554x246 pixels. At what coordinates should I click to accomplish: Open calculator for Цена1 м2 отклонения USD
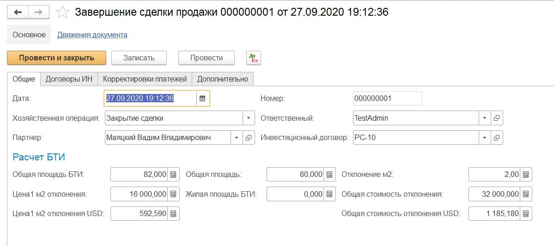tap(173, 214)
